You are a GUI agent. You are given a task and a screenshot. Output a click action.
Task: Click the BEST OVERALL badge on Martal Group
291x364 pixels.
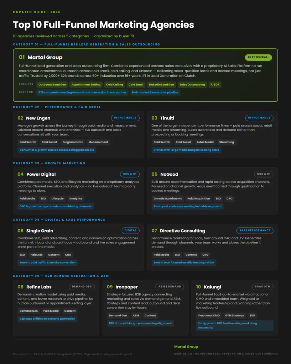click(x=258, y=57)
